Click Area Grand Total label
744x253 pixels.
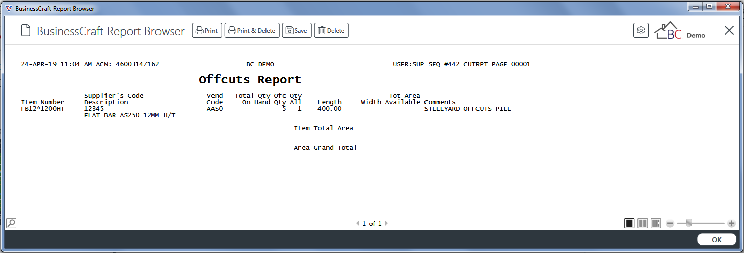(325, 148)
